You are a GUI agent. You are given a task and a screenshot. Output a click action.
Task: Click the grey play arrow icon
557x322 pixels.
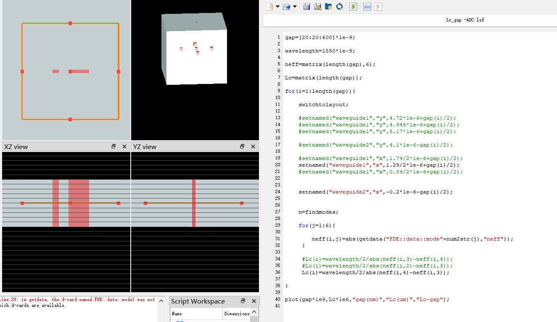tap(378, 6)
